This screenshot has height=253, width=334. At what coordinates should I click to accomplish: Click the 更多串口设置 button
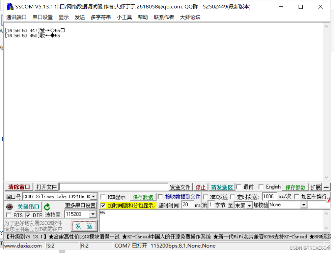(80, 205)
